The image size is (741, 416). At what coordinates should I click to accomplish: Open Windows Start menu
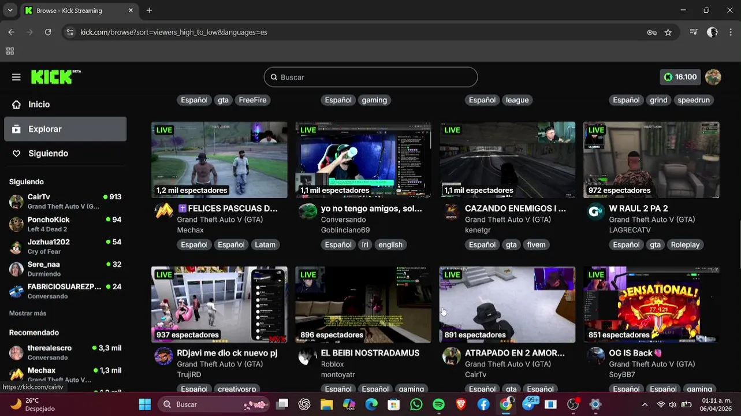tap(145, 404)
